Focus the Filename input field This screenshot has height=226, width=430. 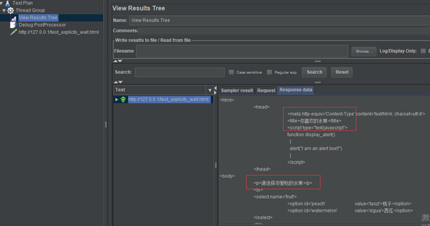click(242, 51)
